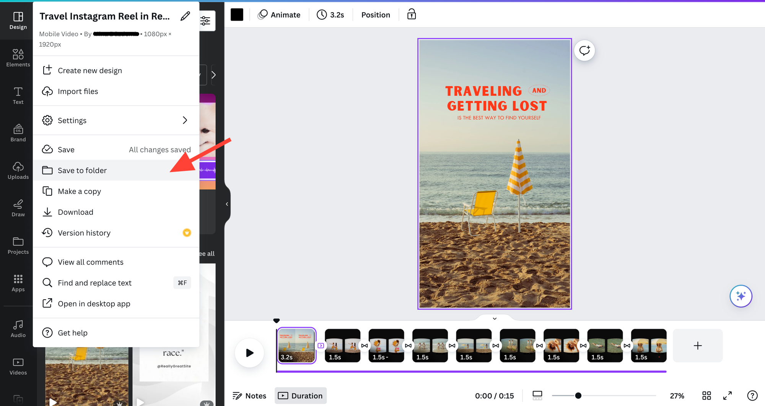Toggle the lock icon

pos(411,15)
